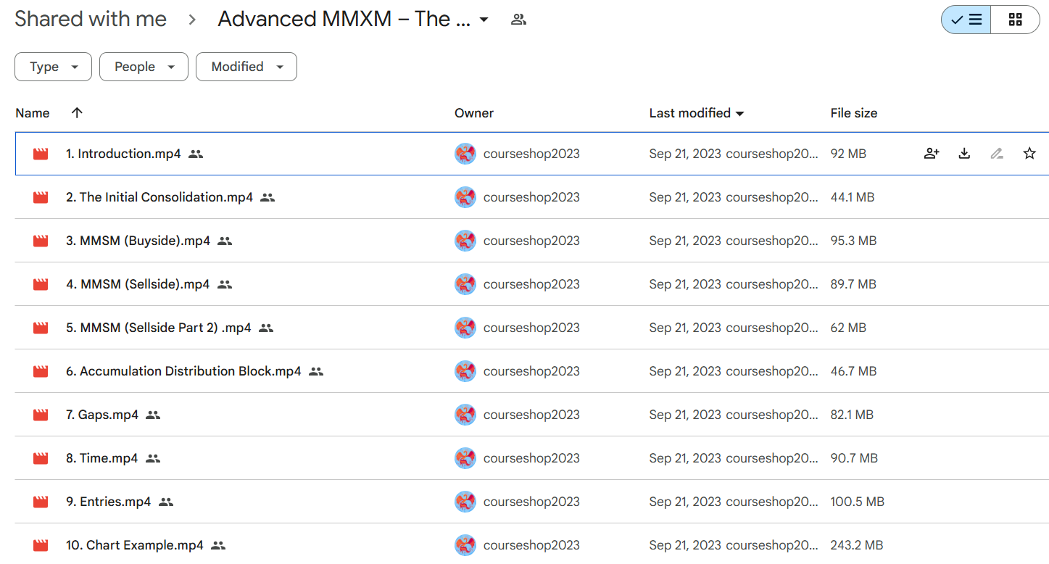The image size is (1049, 564).
Task: Click the video icon for 5. MMSM (Sellside Part 2)
Action: pos(41,328)
